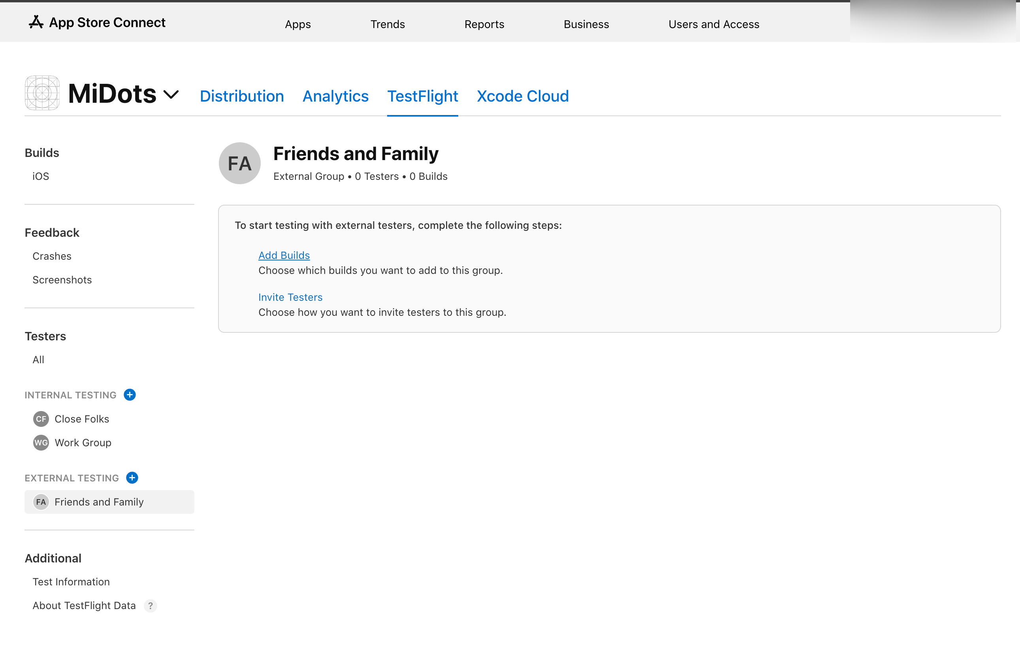Select the Work Group internal group
Screen dimensions: 1020x664
83,442
